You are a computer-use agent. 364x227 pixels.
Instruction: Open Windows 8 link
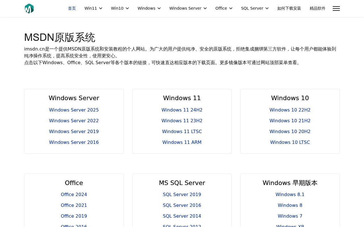click(290, 205)
